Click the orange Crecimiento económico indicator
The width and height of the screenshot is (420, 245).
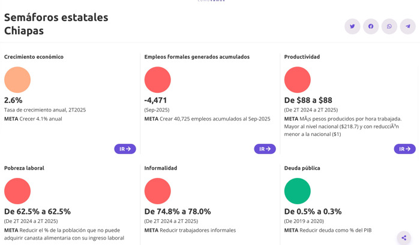click(x=17, y=80)
